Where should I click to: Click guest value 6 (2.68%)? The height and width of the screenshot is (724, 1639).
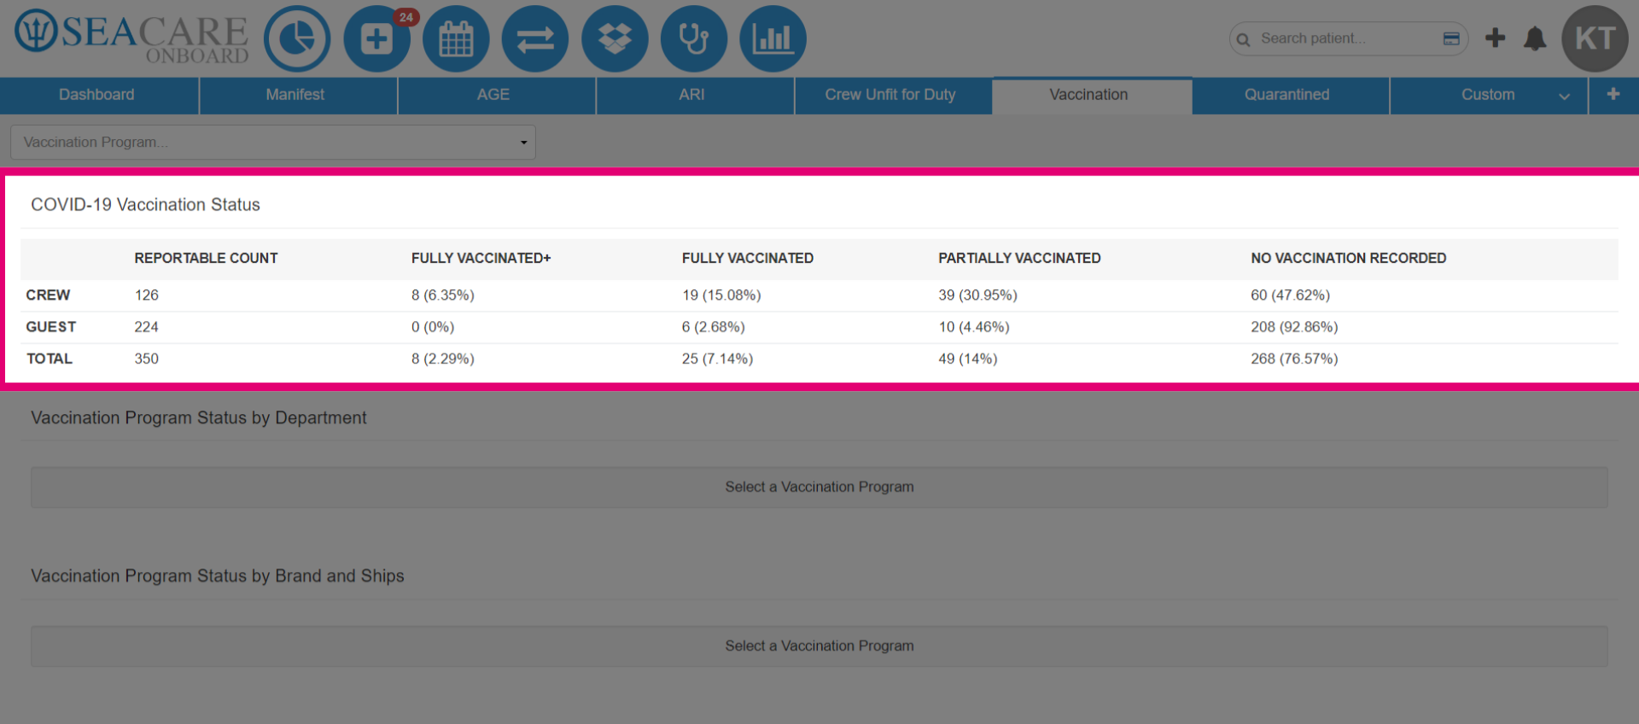[714, 327]
